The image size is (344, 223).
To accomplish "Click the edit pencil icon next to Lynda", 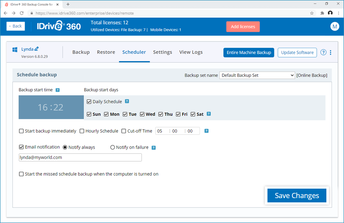I will pyautogui.click(x=37, y=49).
